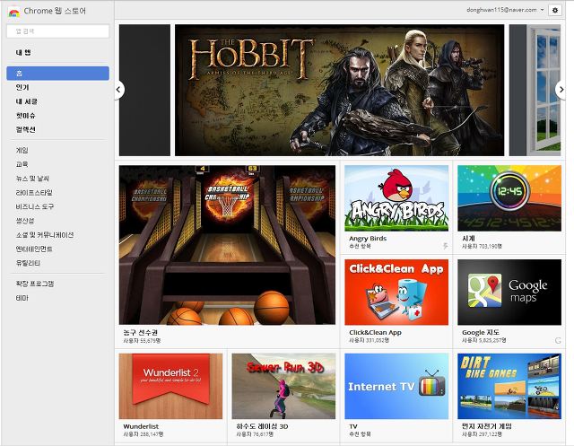574x446 pixels.
Task: Open the 엔터테인먼트 category
Action: (34, 249)
